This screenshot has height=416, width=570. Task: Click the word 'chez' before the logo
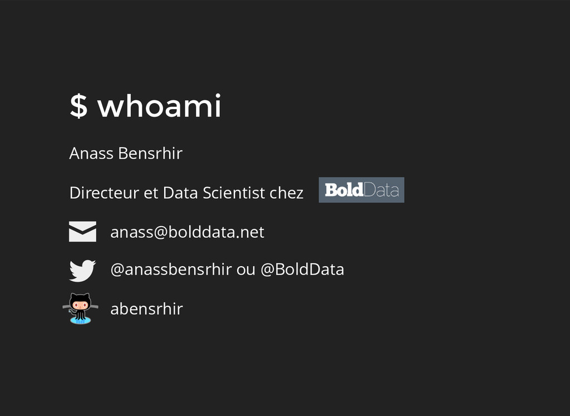click(x=286, y=193)
